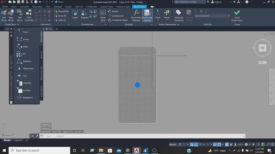Click Windows taskbar search box
The height and width of the screenshot is (154, 275).
(39, 150)
